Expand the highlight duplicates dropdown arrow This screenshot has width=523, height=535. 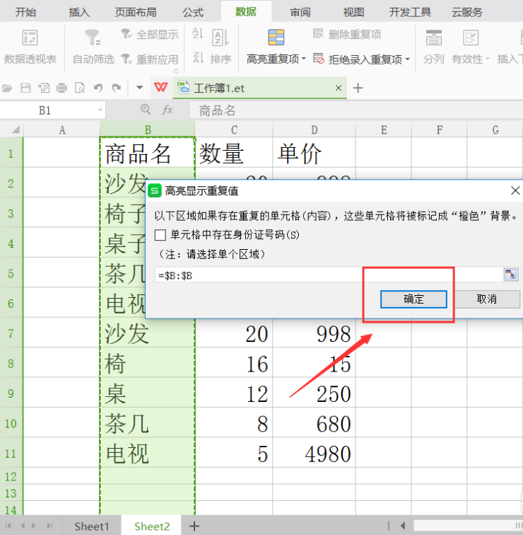coord(304,59)
